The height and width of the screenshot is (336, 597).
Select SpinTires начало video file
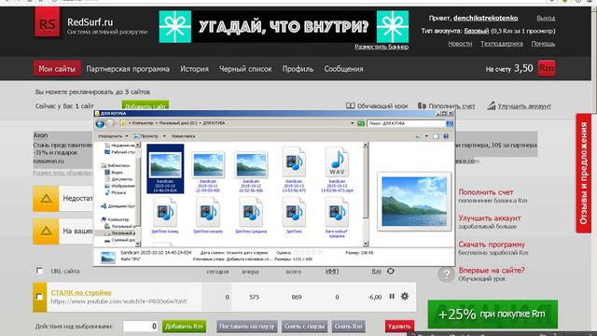[x=208, y=215]
